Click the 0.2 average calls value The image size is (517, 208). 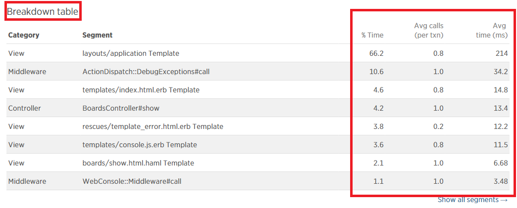click(438, 126)
